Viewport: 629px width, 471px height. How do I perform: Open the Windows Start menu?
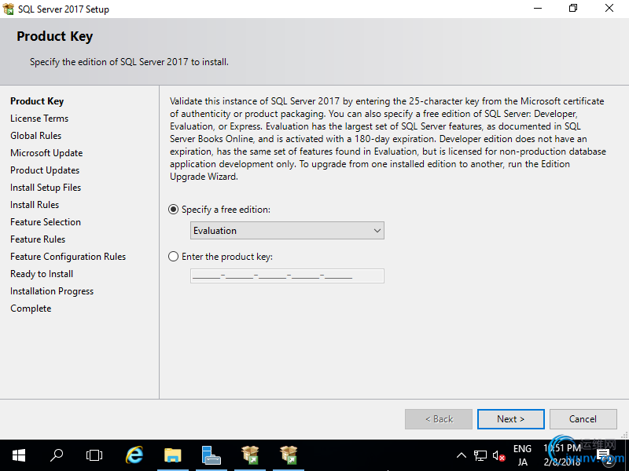(x=19, y=455)
